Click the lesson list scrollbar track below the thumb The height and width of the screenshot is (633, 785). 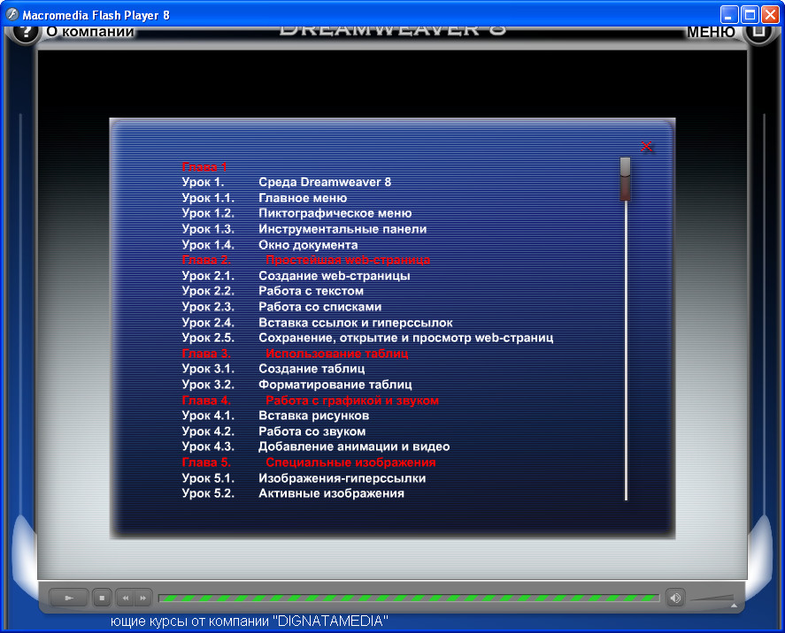(626, 350)
